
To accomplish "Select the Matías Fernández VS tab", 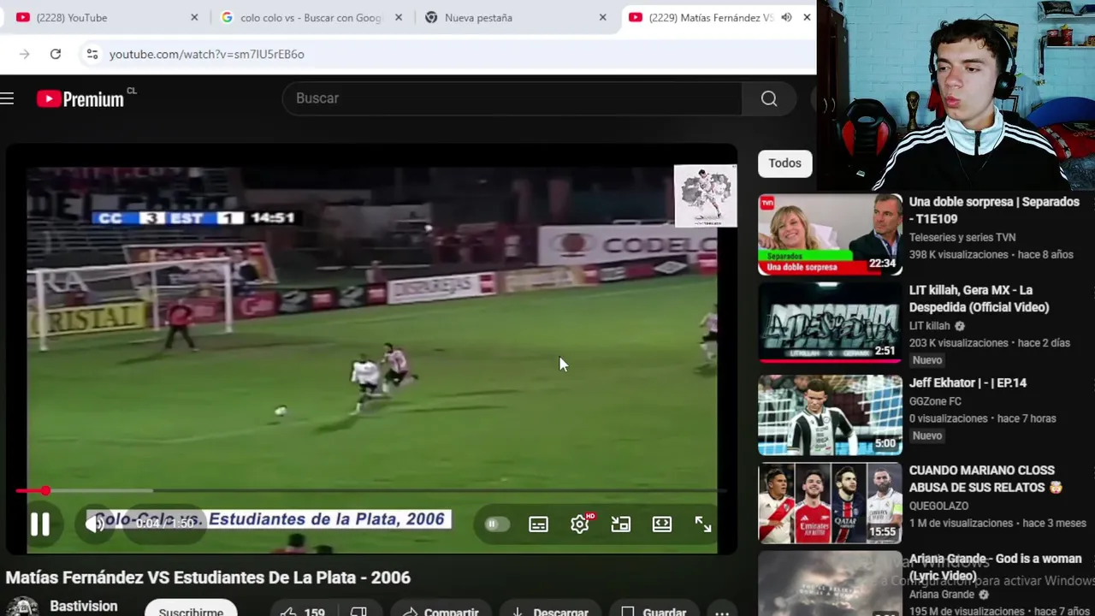I will (710, 17).
